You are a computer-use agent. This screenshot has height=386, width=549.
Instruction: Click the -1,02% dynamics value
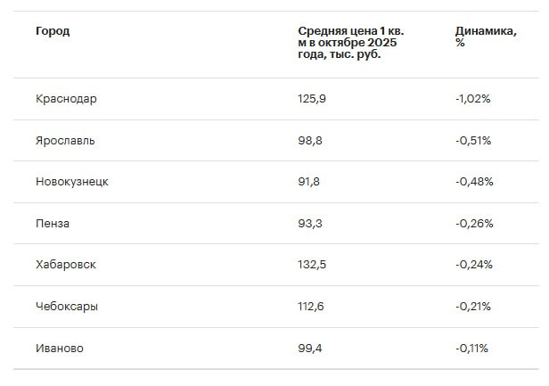click(x=473, y=99)
